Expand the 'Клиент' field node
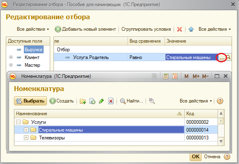The image size is (239, 164). coord(11,57)
